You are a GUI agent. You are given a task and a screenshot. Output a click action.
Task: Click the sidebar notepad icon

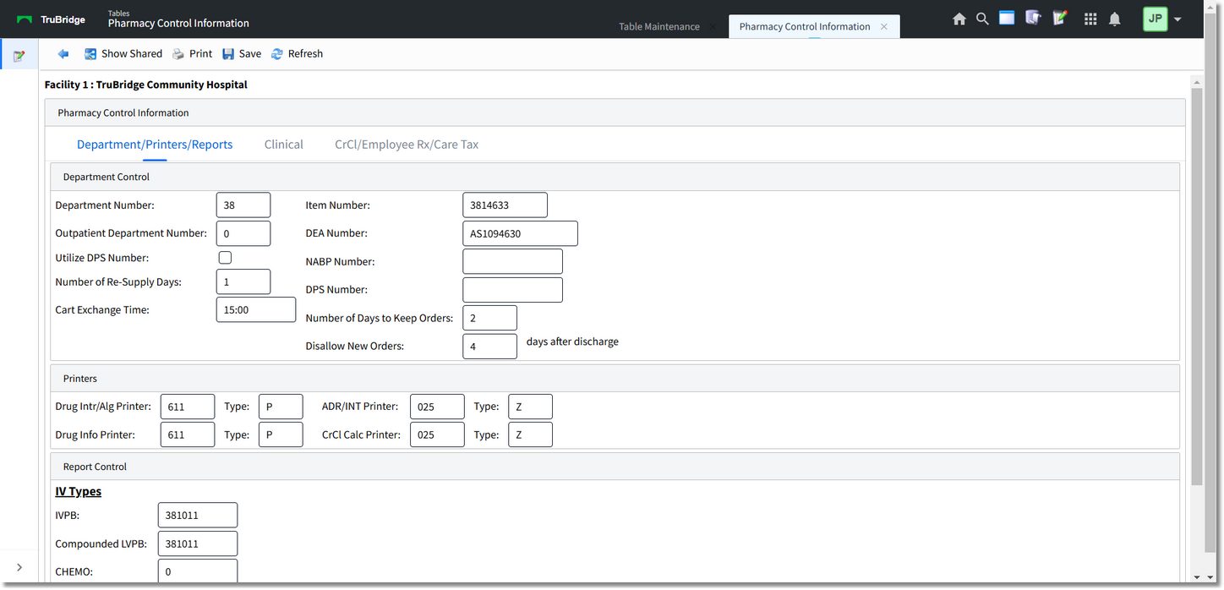click(x=19, y=56)
